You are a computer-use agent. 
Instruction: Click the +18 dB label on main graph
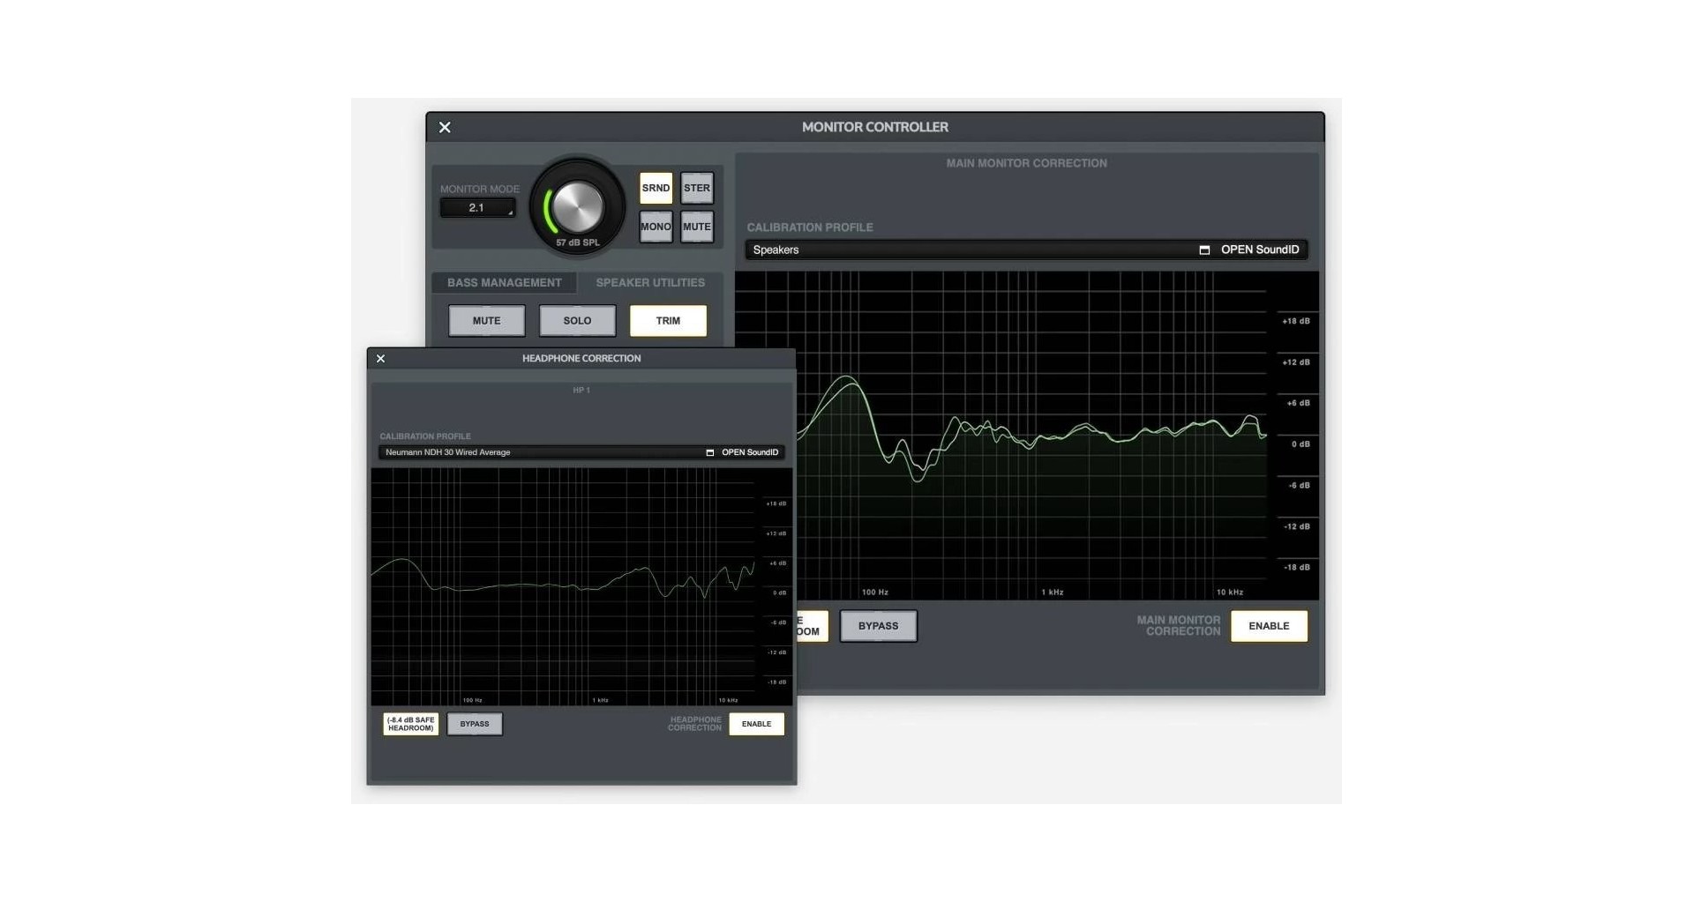pos(1295,322)
